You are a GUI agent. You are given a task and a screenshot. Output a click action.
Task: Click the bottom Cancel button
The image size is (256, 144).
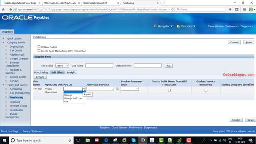point(236,120)
